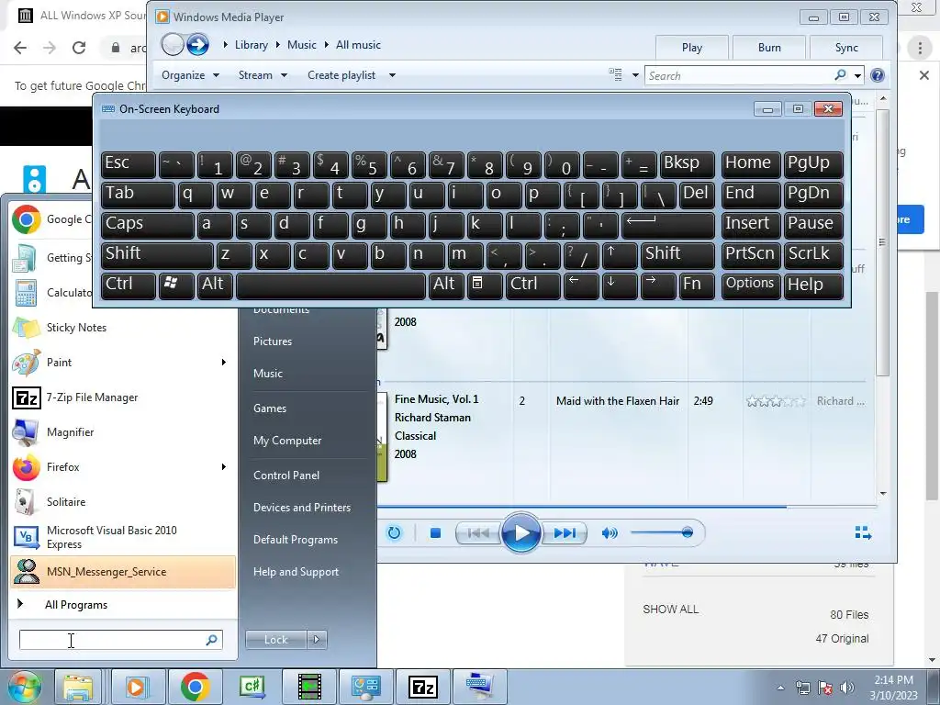The image size is (940, 705).
Task: Click the Help key on On-Screen Keyboard
Action: (813, 285)
